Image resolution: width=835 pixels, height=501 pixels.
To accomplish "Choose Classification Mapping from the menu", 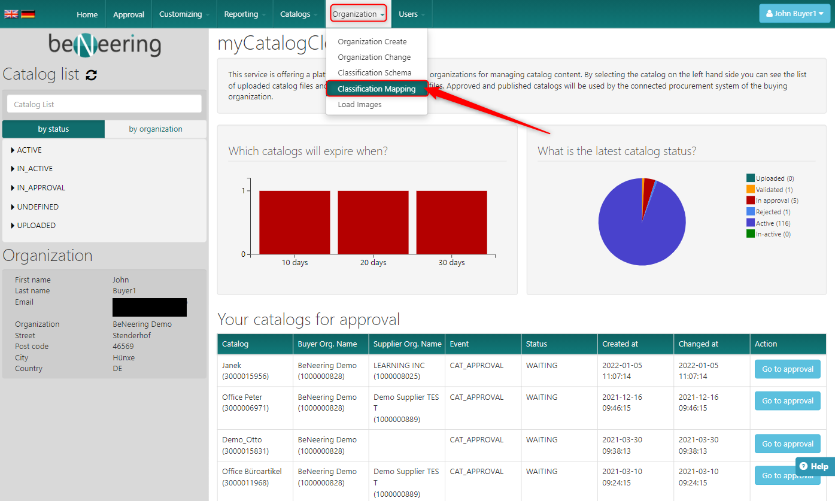I will tap(376, 89).
